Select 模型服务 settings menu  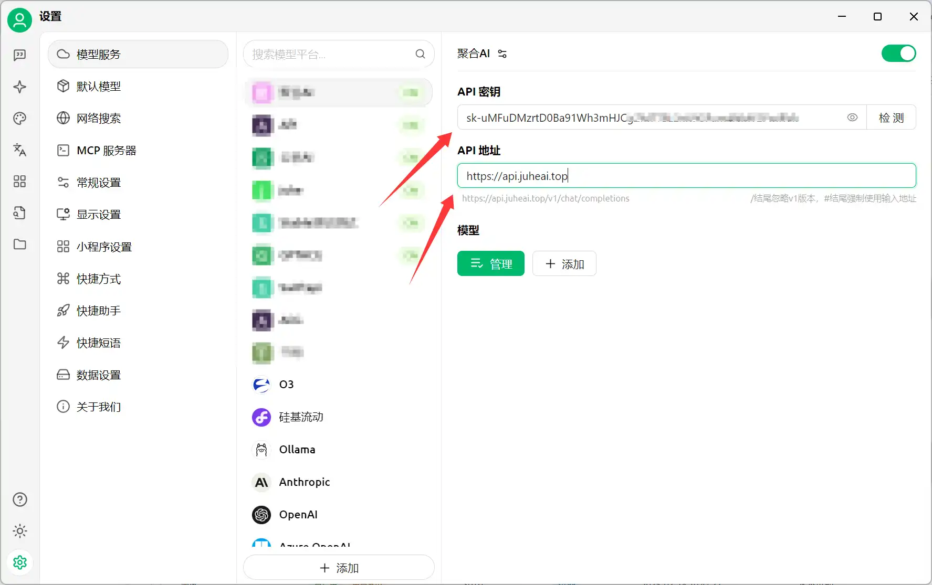click(138, 54)
